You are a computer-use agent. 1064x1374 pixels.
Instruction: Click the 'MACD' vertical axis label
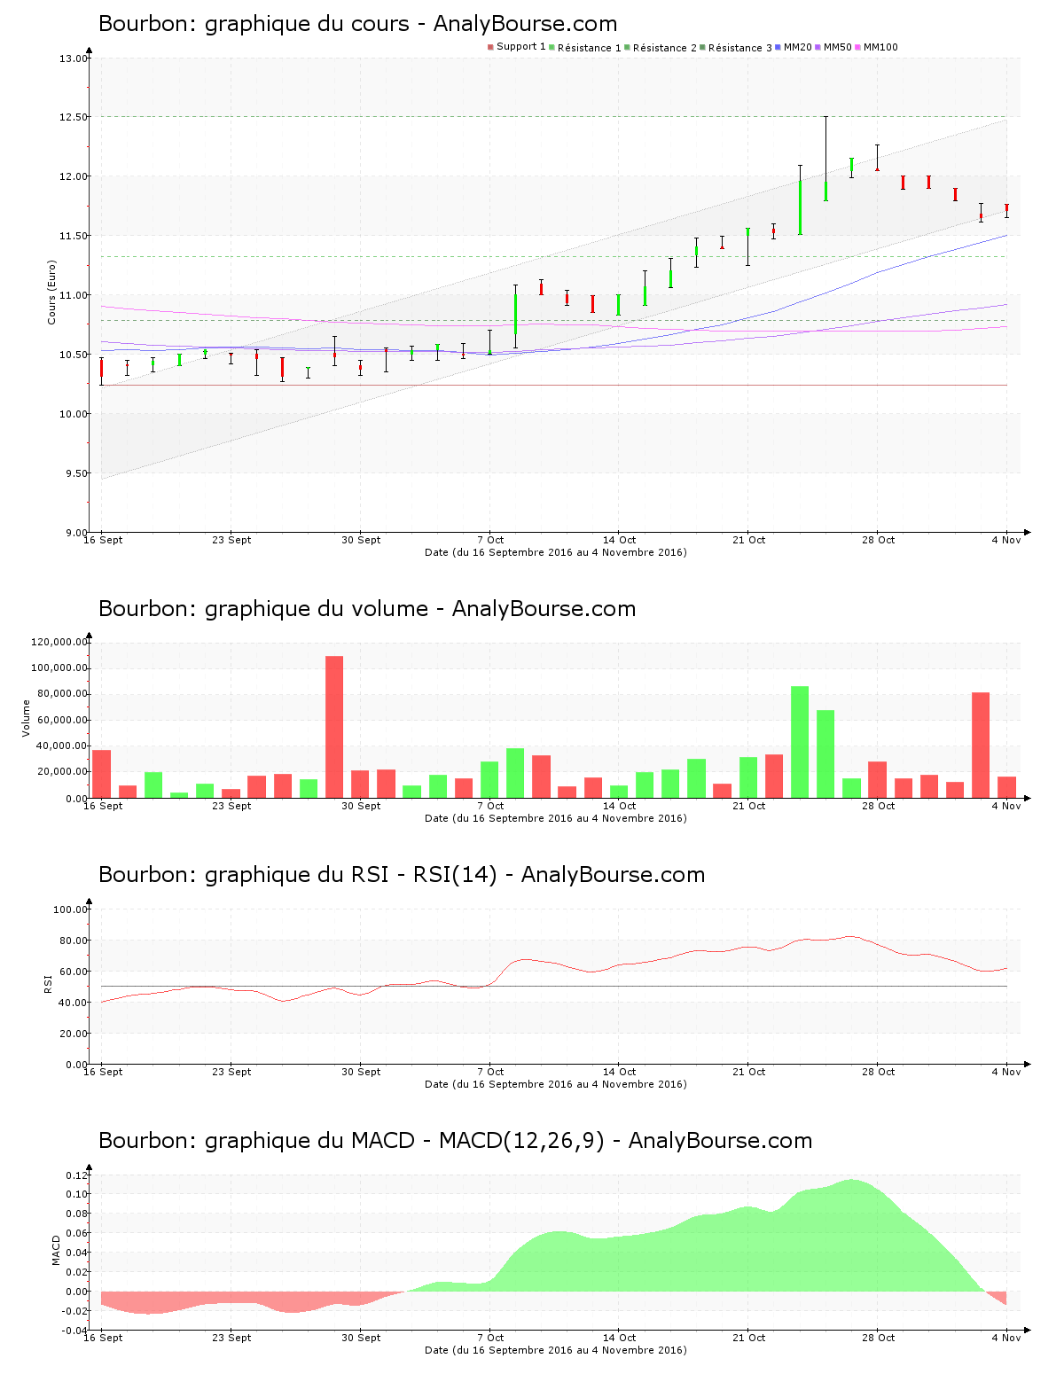point(56,1250)
